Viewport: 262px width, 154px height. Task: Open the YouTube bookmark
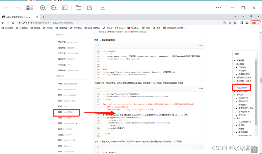(x=133, y=28)
